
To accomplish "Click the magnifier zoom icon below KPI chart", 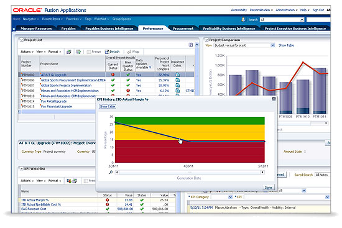I will pos(111,172).
